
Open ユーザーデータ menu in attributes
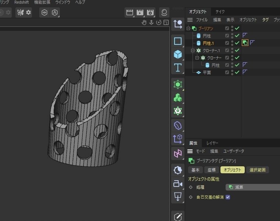click(x=234, y=151)
